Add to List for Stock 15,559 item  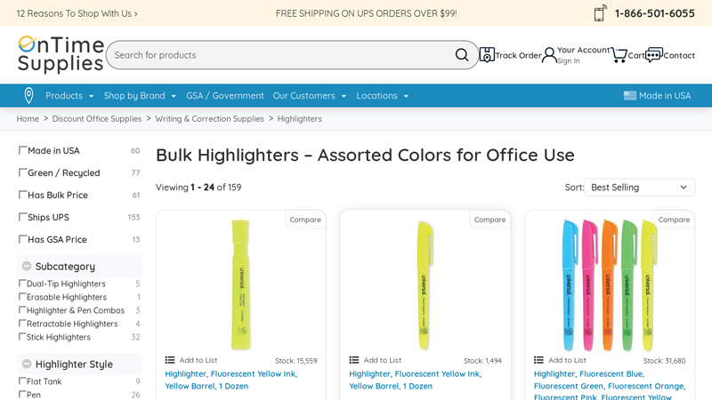click(198, 360)
